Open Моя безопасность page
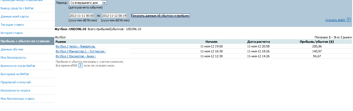 pos(14,58)
